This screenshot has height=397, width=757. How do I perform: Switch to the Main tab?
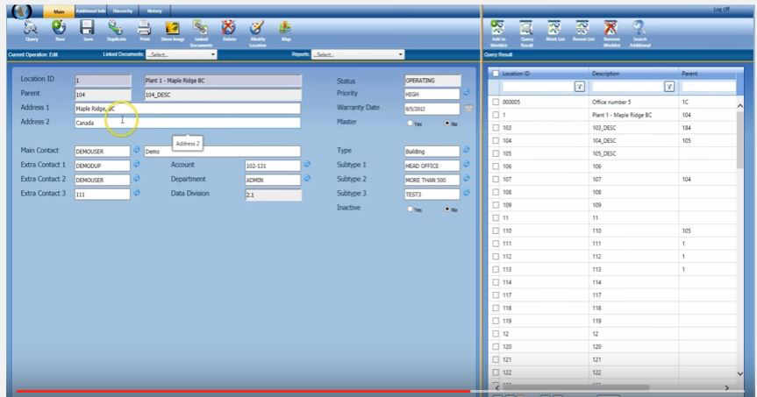point(59,11)
